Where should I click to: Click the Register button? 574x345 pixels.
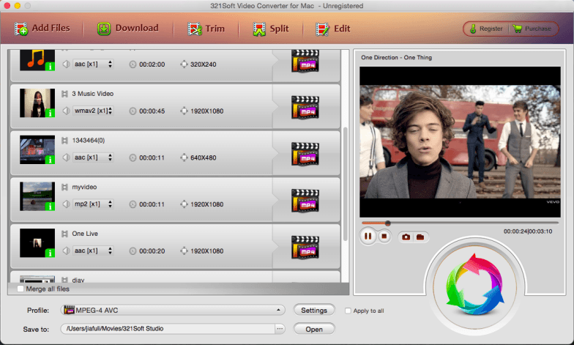click(486, 29)
